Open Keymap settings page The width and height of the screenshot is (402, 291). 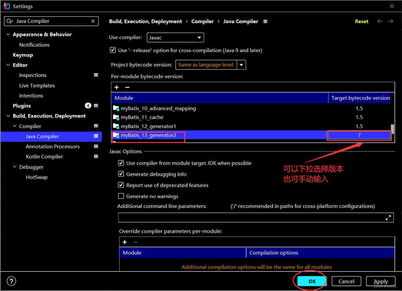23,55
